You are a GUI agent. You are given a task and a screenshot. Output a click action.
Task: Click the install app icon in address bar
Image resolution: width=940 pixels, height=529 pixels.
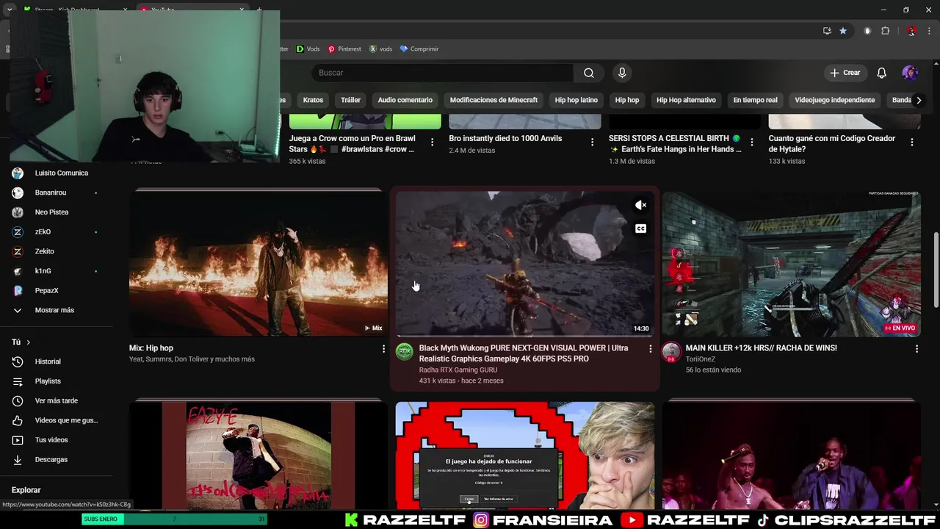(x=827, y=31)
